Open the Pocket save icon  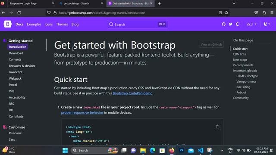click(x=256, y=12)
